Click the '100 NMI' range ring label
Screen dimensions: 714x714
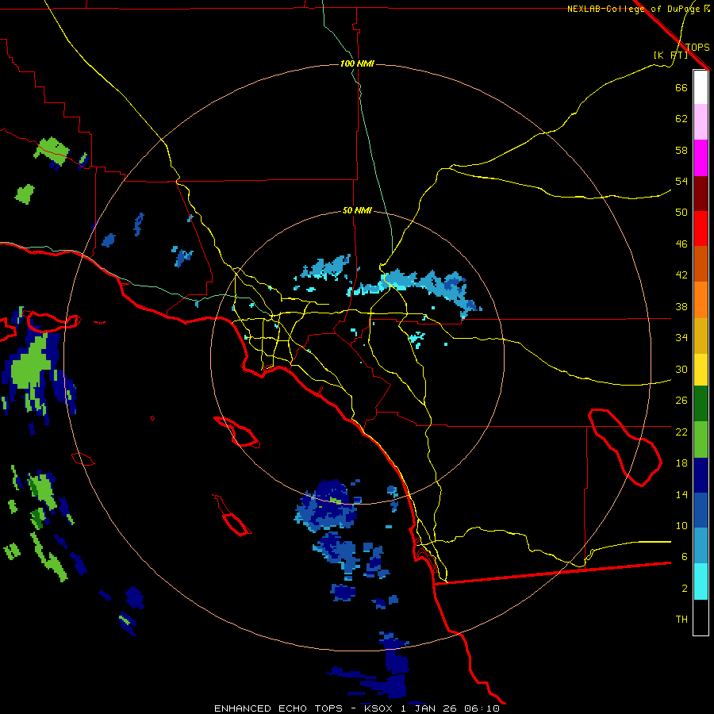357,63
